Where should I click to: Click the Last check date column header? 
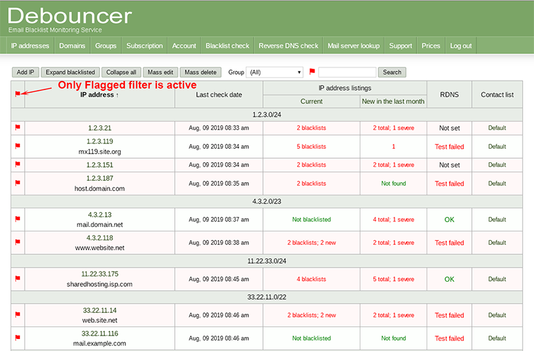click(x=219, y=95)
